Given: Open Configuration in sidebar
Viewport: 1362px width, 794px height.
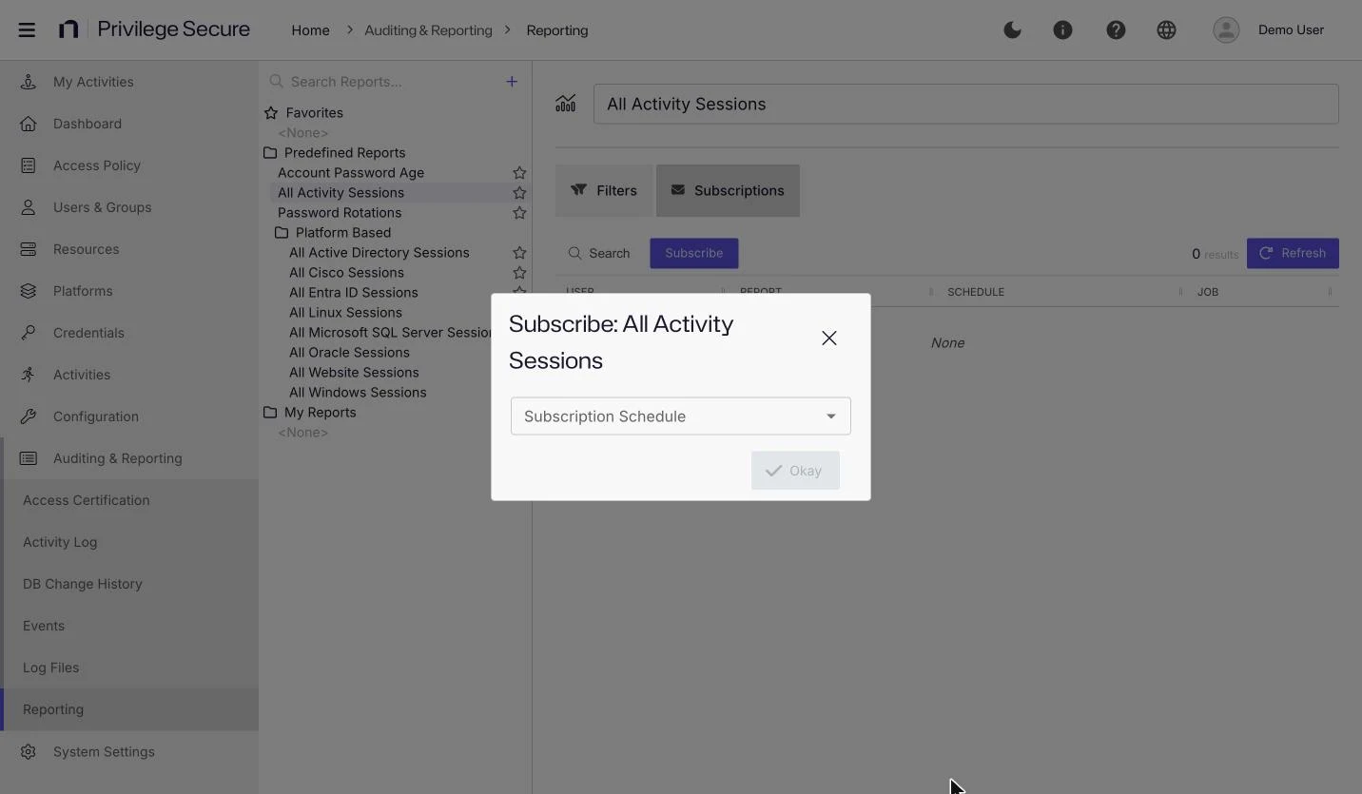Looking at the screenshot, I should coord(129,416).
